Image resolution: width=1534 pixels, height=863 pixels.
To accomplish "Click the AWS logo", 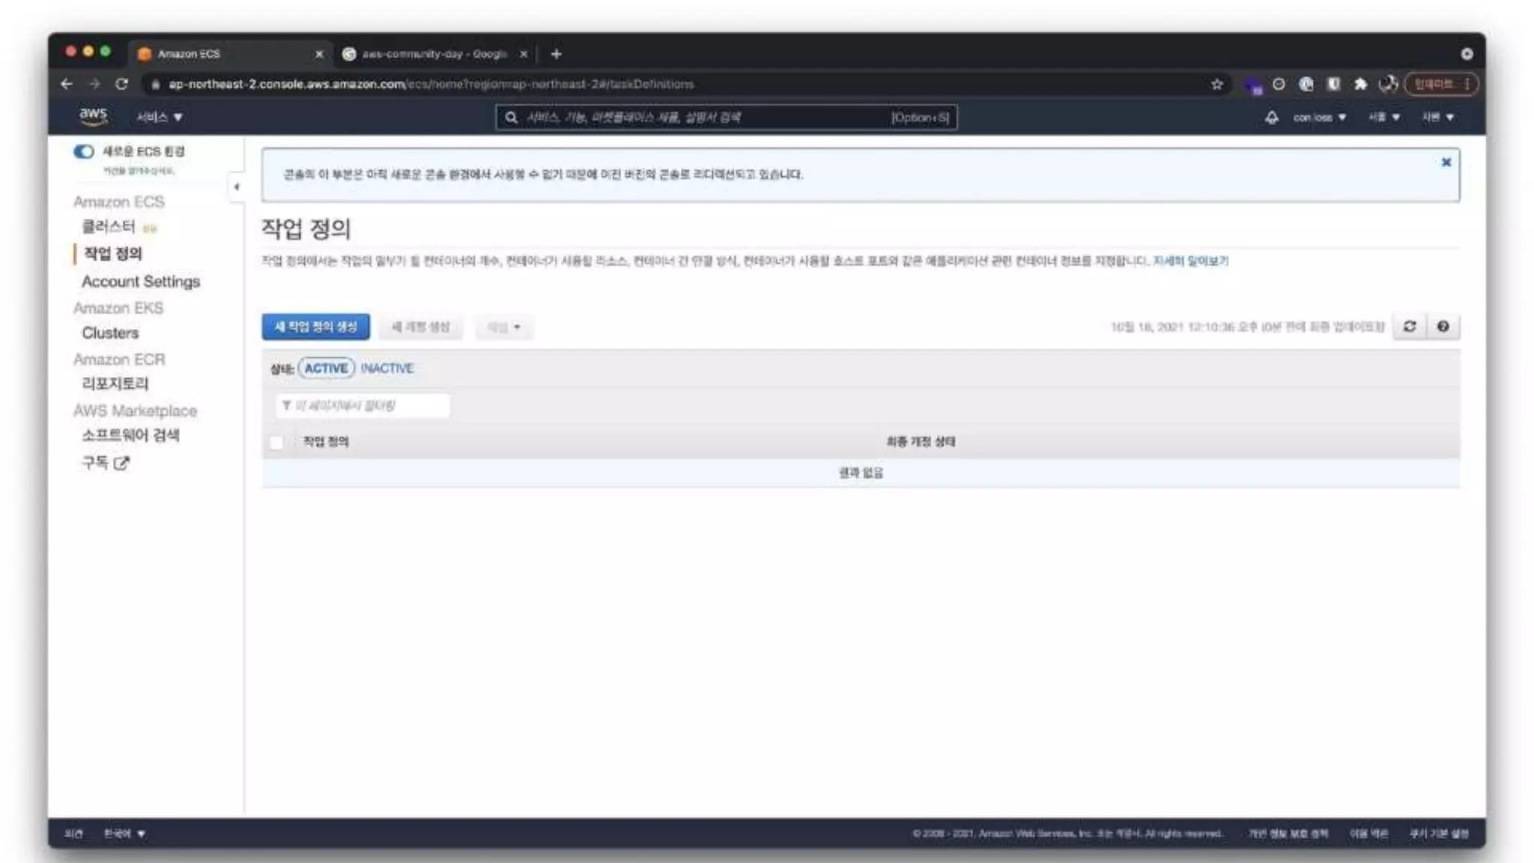I will click(93, 116).
